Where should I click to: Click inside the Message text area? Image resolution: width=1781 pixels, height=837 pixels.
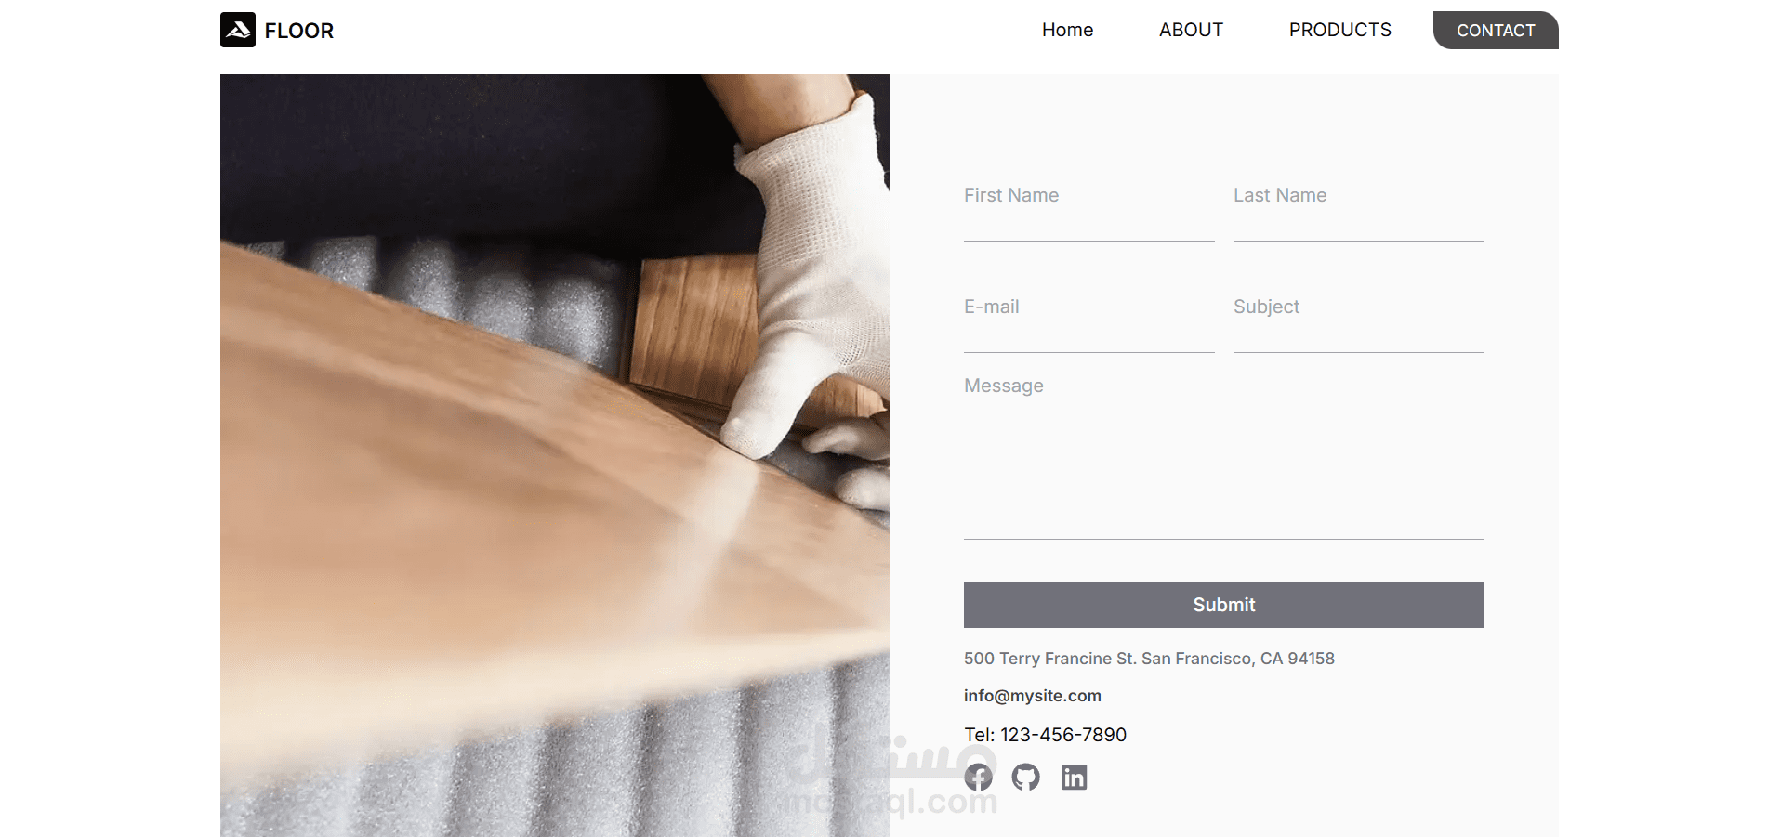click(x=1224, y=455)
